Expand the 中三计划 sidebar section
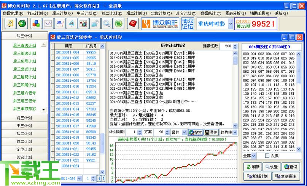 [x=24, y=125]
